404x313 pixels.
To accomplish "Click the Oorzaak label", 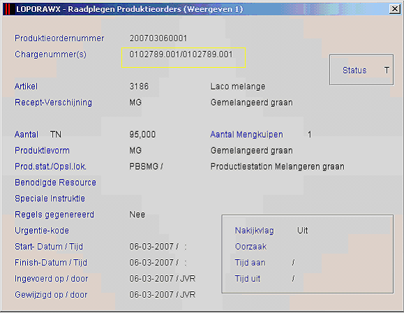I will tap(250, 247).
